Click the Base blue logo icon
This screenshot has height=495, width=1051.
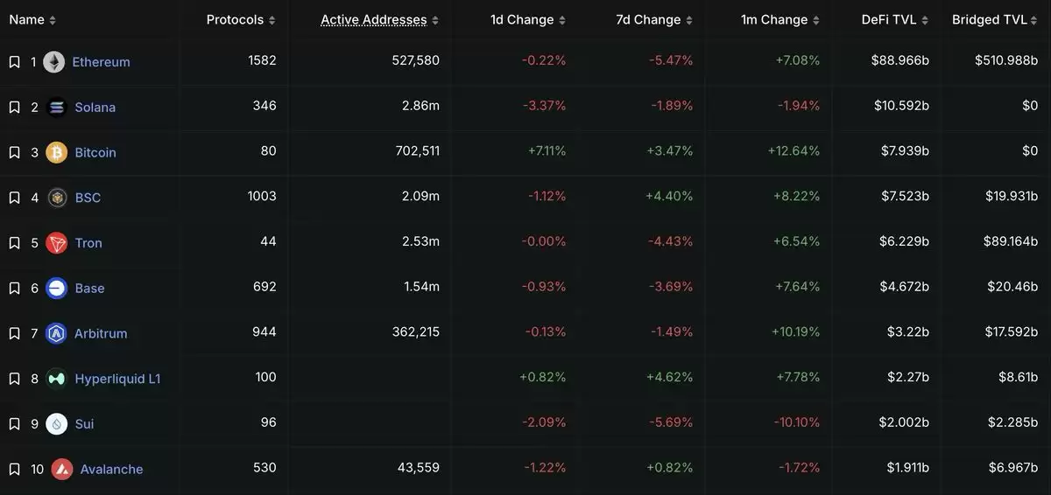(57, 288)
